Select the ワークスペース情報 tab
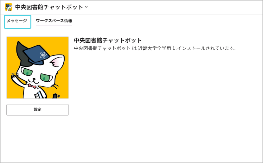This screenshot has width=263, height=163. tap(54, 21)
